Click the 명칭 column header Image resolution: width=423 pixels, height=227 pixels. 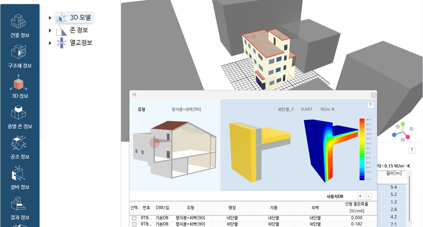click(x=232, y=208)
